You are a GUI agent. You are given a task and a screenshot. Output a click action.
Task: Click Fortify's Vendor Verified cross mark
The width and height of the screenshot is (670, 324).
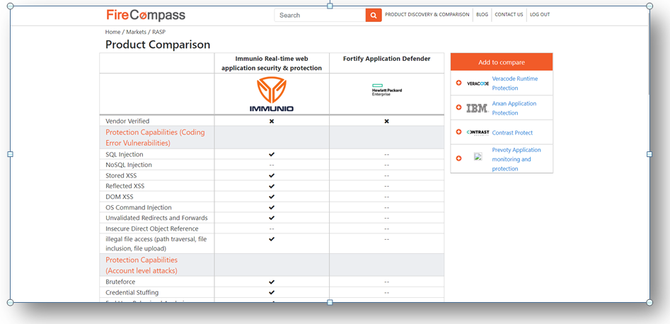pos(387,122)
